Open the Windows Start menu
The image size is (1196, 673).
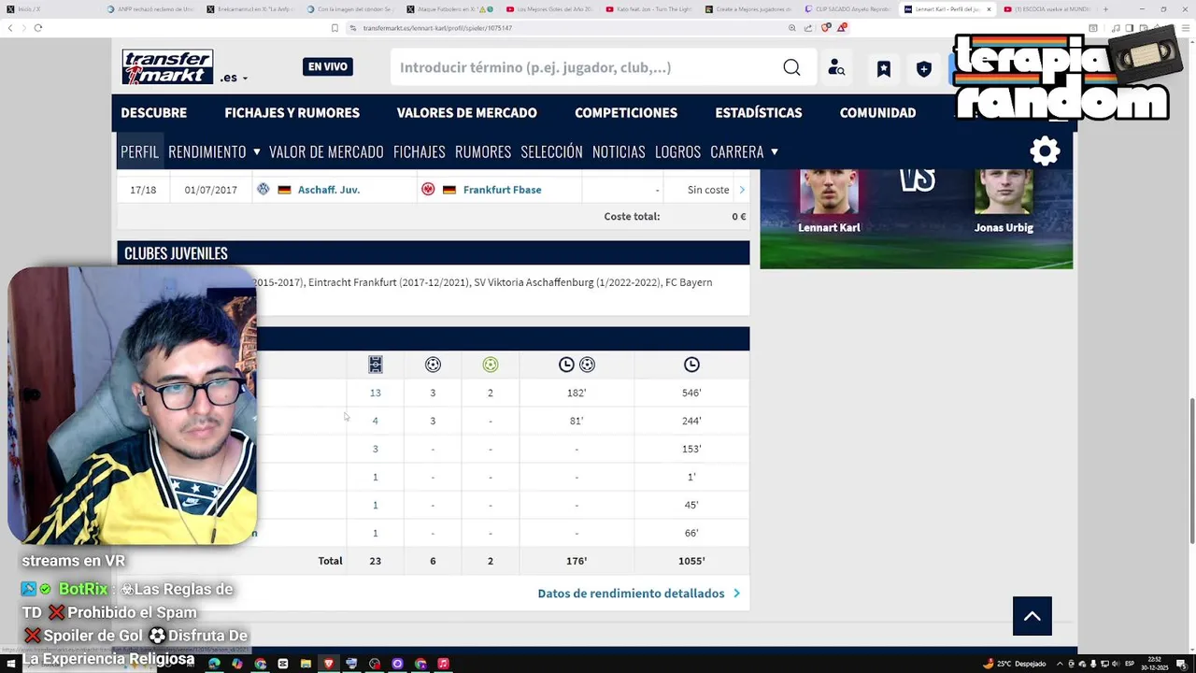click(11, 664)
